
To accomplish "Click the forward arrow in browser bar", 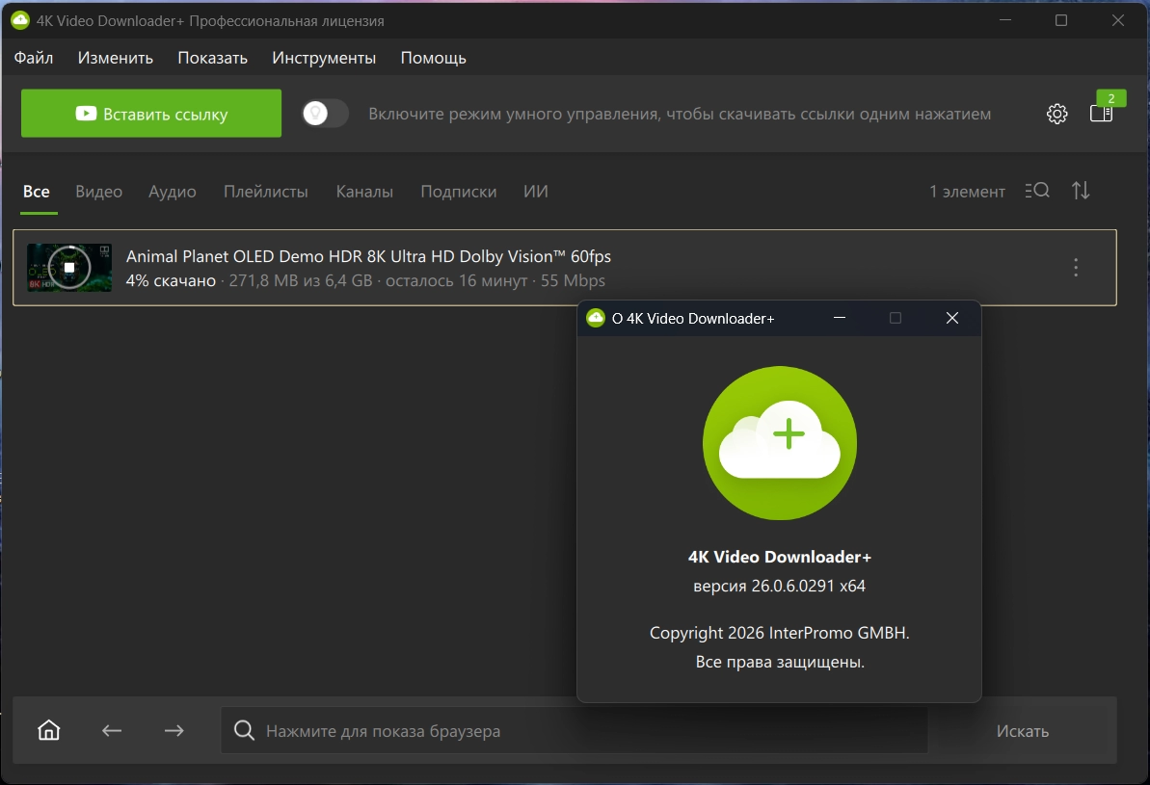I will [x=174, y=730].
